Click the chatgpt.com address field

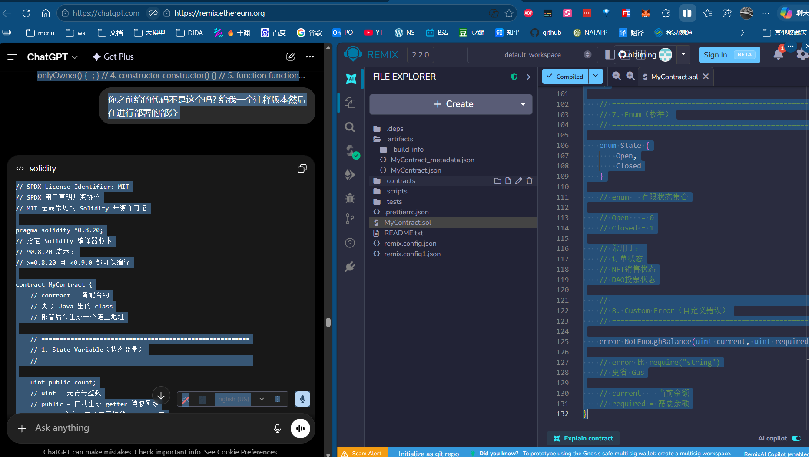106,13
